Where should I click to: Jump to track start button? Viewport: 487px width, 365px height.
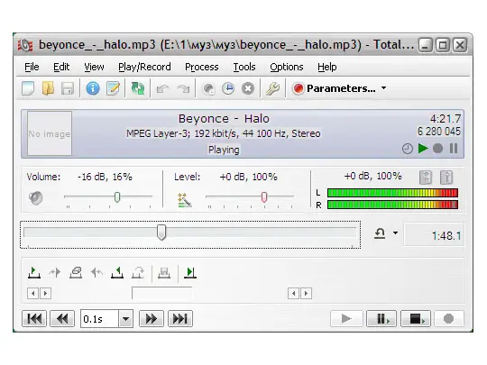[x=34, y=319]
